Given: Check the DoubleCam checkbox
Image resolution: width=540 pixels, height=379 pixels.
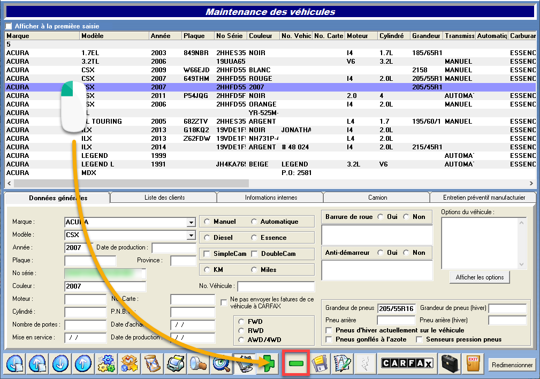Looking at the screenshot, I should click(x=255, y=254).
